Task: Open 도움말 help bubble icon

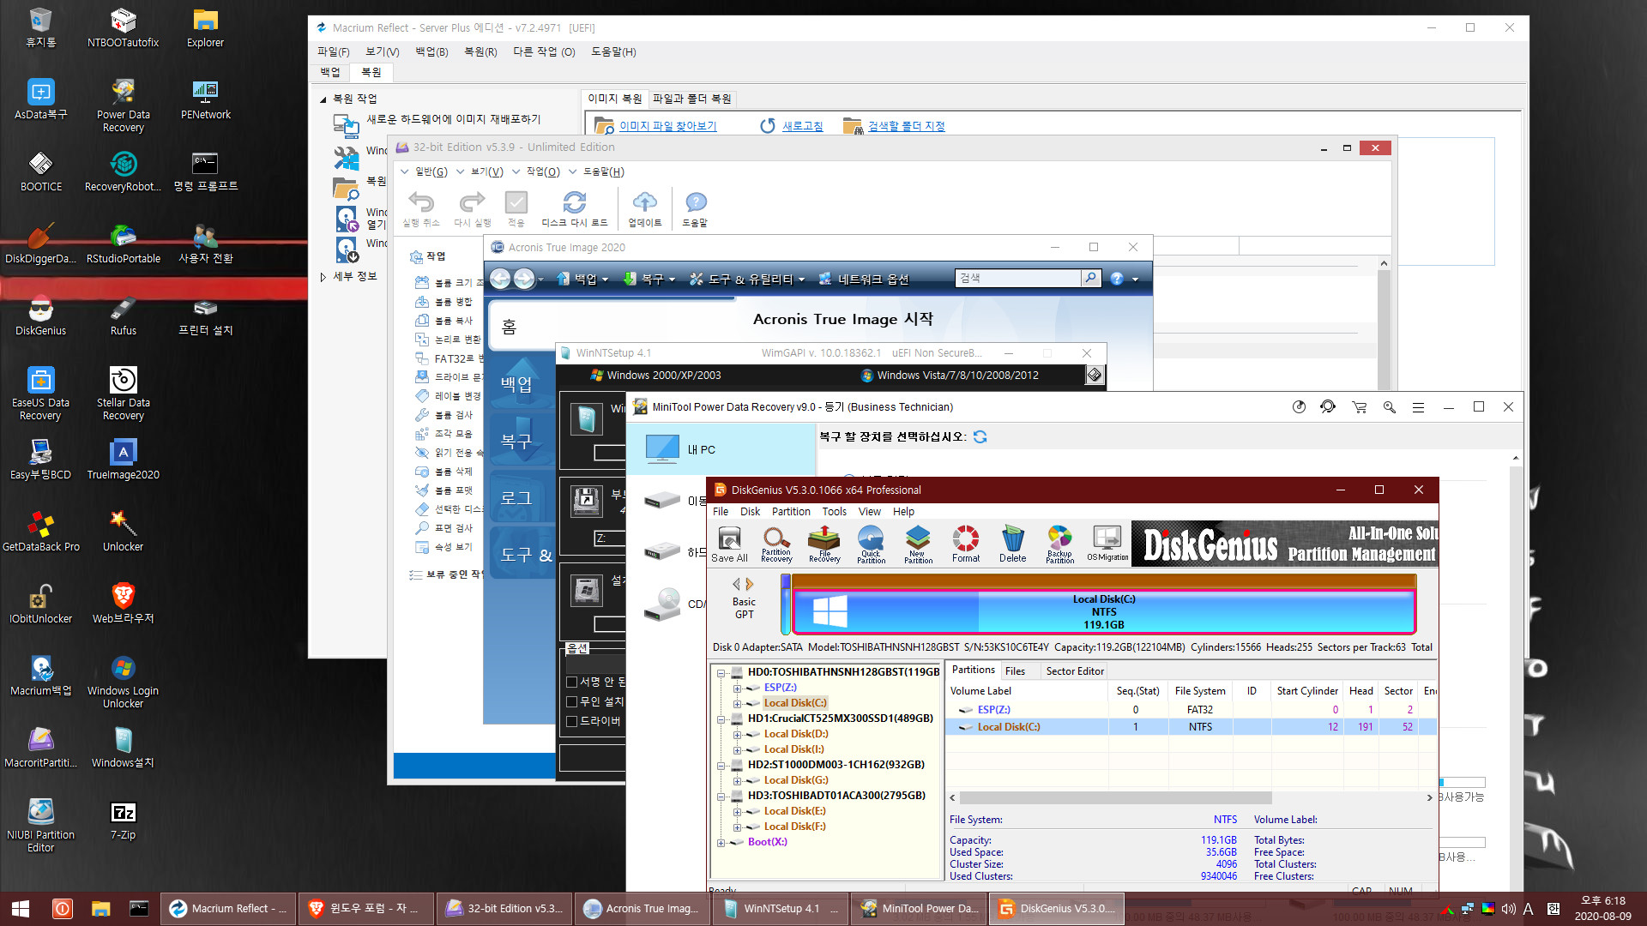Action: point(696,209)
